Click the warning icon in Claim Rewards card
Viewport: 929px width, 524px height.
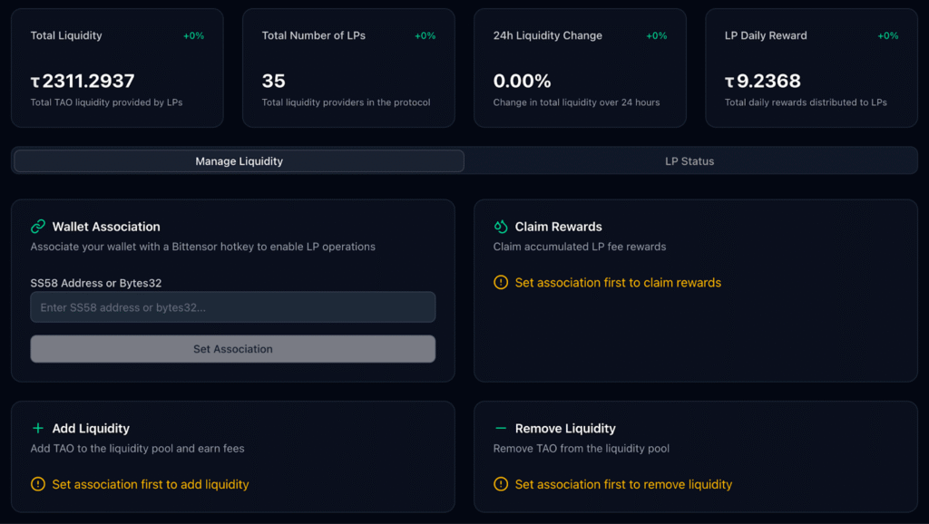tap(501, 283)
